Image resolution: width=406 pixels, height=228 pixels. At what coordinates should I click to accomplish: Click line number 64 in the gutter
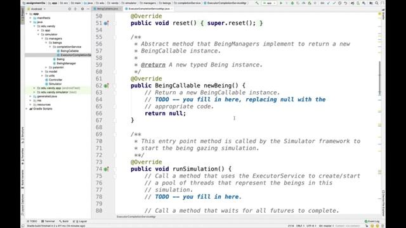pyautogui.click(x=99, y=99)
